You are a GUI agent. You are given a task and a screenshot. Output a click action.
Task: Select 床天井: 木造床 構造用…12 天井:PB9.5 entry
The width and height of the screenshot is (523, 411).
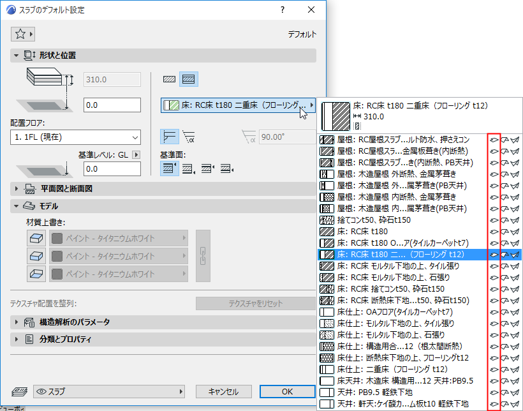[402, 381]
